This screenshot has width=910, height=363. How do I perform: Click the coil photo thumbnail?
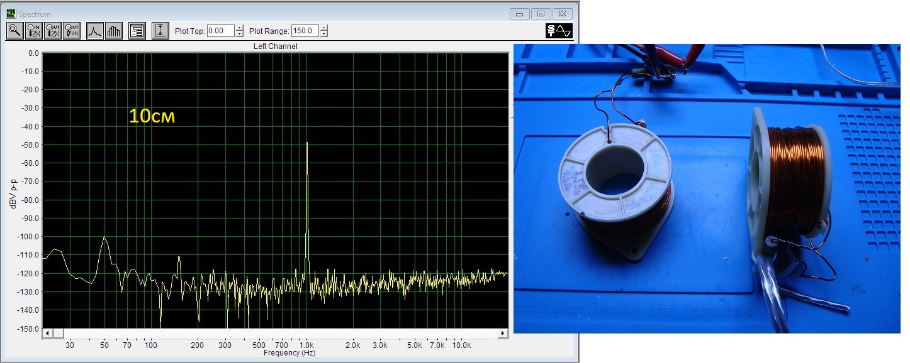[707, 188]
